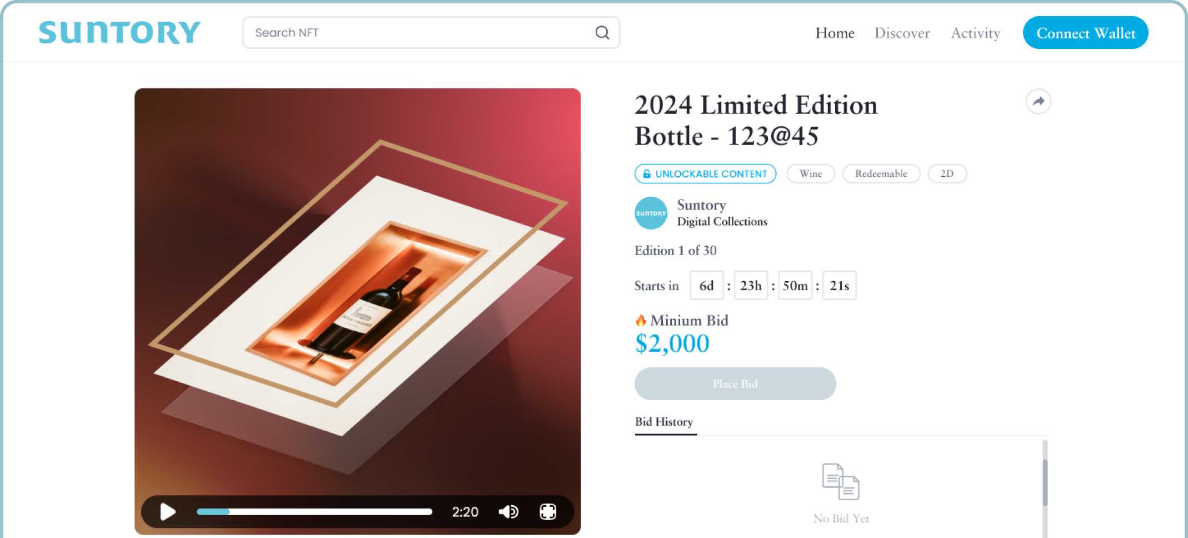Click the search magnifier icon
Screen dimensions: 1188x538
pos(602,33)
